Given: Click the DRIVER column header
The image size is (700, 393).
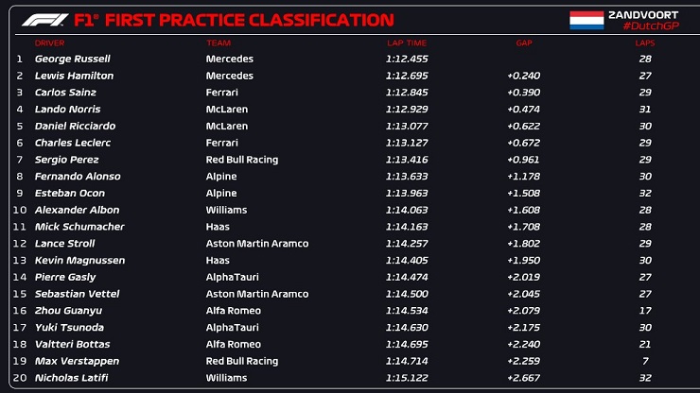Looking at the screenshot, I should [49, 43].
